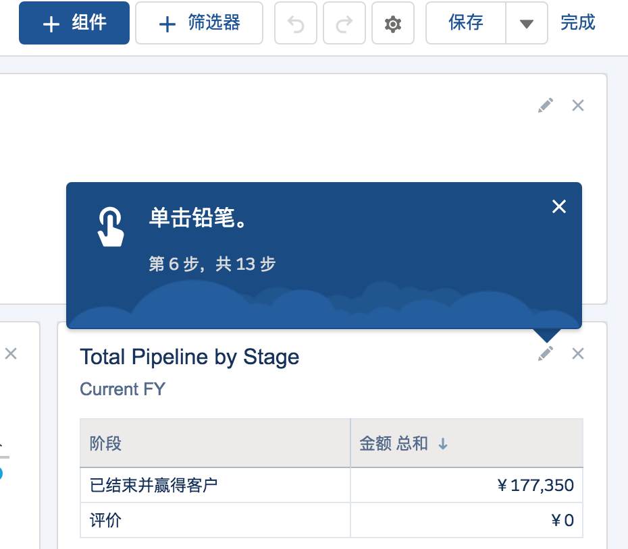Select the 已结束并赢得客户 table row
Screen dimensions: 628x549
(332, 485)
